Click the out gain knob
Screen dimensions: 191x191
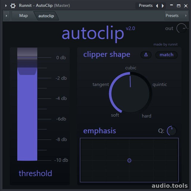(x=181, y=29)
